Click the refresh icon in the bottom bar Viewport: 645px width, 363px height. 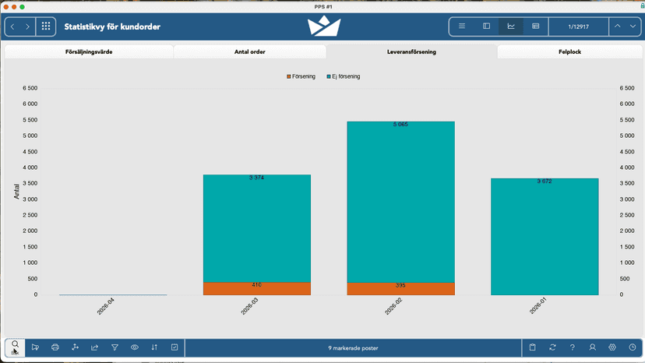pos(552,347)
